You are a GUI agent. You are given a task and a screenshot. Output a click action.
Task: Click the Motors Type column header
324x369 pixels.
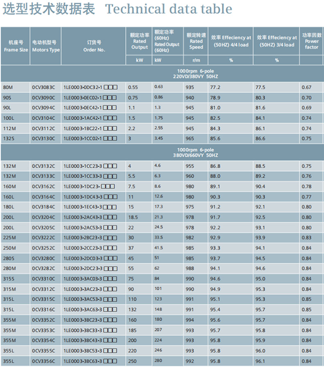[46, 46]
